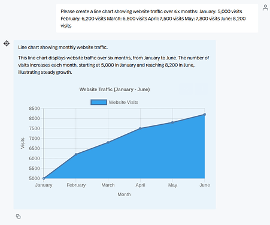Click the Visits y-axis label
270x225 pixels.
pos(23,143)
